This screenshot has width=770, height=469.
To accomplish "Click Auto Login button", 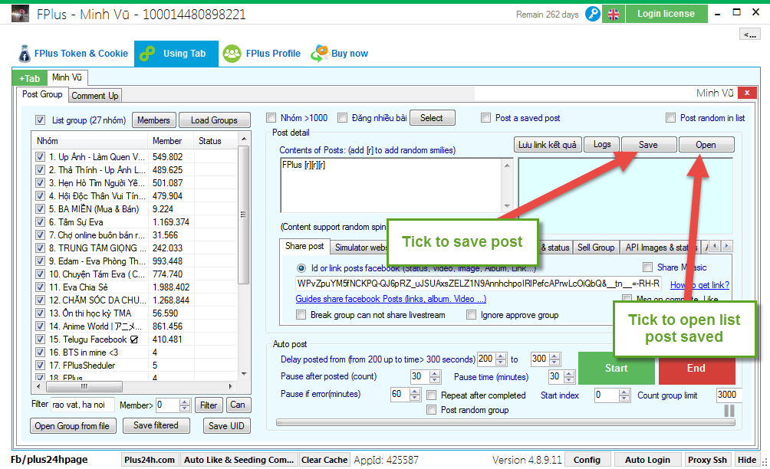I will (647, 460).
